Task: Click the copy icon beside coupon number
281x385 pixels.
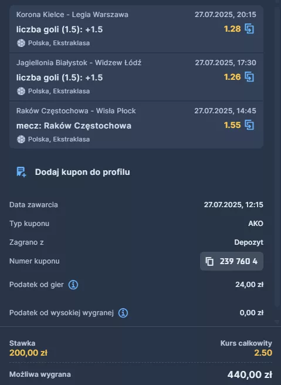Action: pos(209,261)
